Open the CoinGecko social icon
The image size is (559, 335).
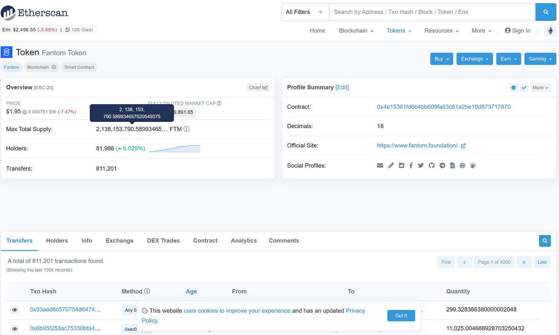pyautogui.click(x=473, y=166)
